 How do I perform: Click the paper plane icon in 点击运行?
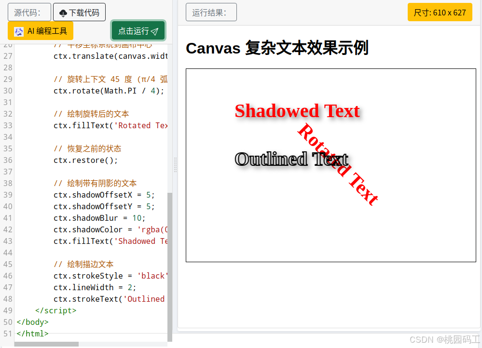(154, 31)
